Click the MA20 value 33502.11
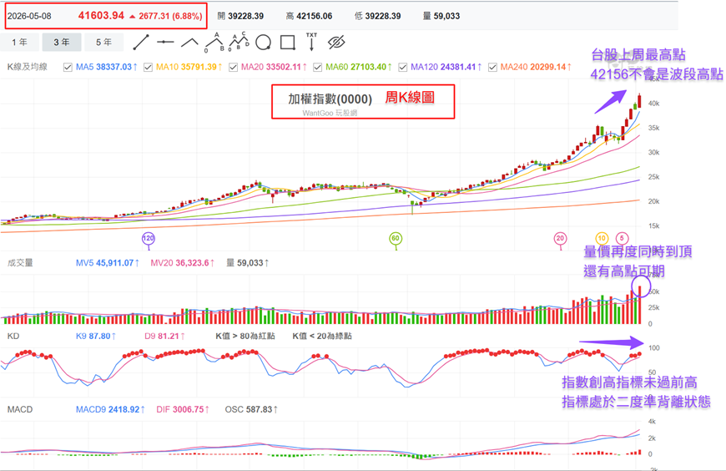Image resolution: width=726 pixels, height=471 pixels. click(282, 67)
